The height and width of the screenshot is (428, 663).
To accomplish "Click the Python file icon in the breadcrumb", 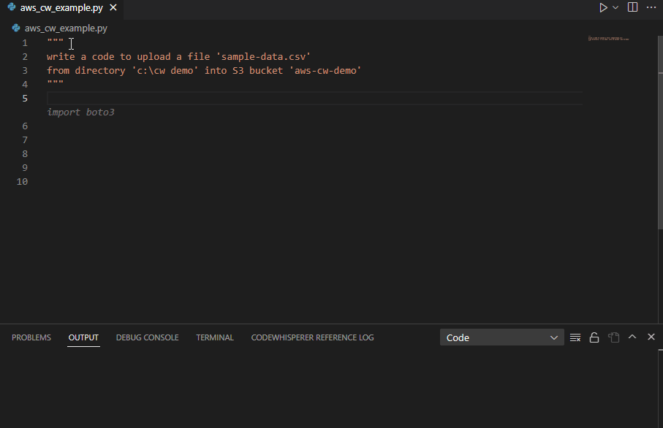I will (15, 28).
